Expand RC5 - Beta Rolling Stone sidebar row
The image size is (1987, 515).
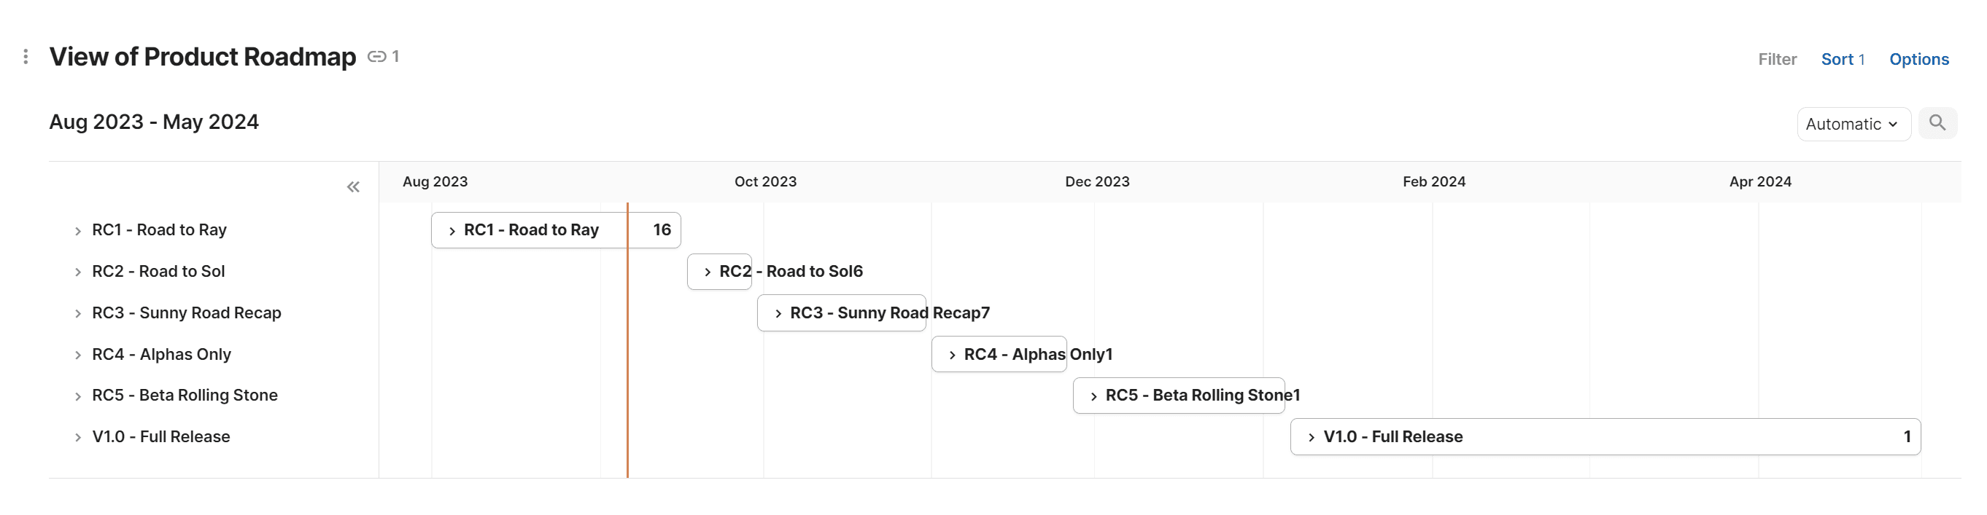tap(78, 396)
